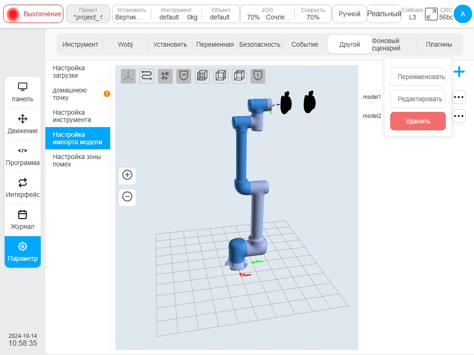
Task: Toggle the shield warning icon
Action: coord(258,76)
